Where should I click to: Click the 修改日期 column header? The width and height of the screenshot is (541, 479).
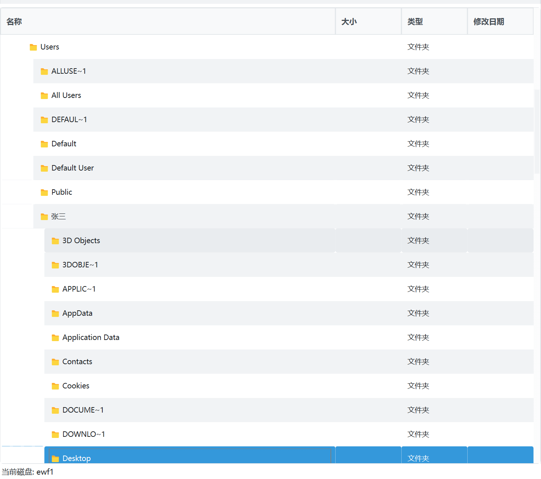[489, 22]
